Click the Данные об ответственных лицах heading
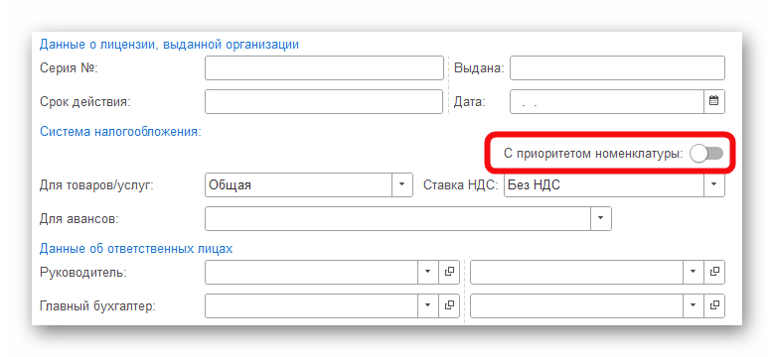 (x=136, y=249)
